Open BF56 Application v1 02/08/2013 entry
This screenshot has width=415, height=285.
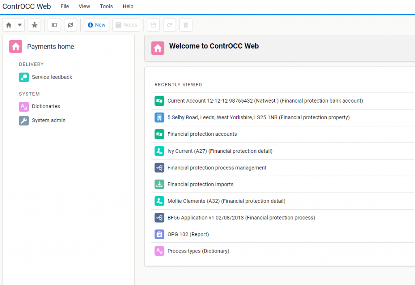241,218
